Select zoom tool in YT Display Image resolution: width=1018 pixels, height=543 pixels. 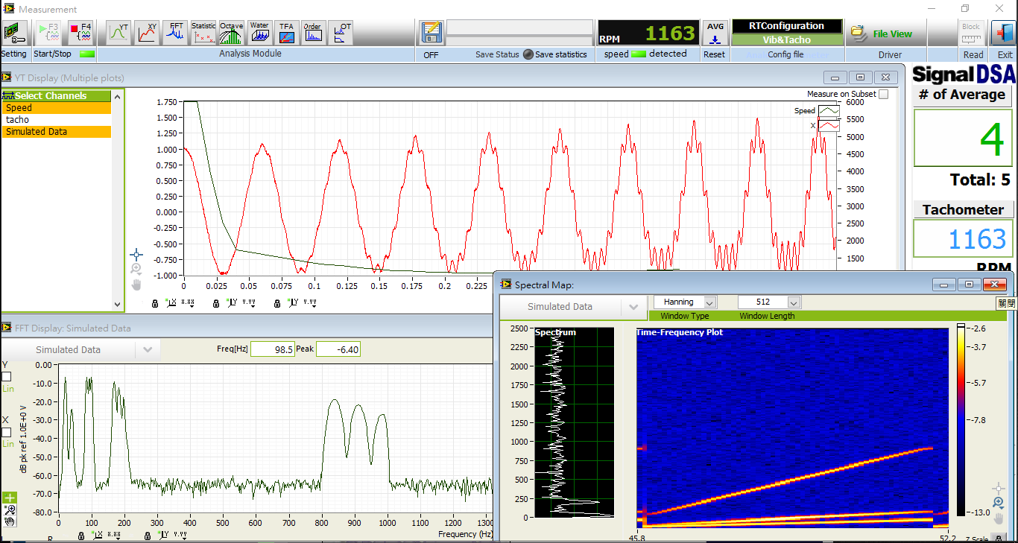136,269
